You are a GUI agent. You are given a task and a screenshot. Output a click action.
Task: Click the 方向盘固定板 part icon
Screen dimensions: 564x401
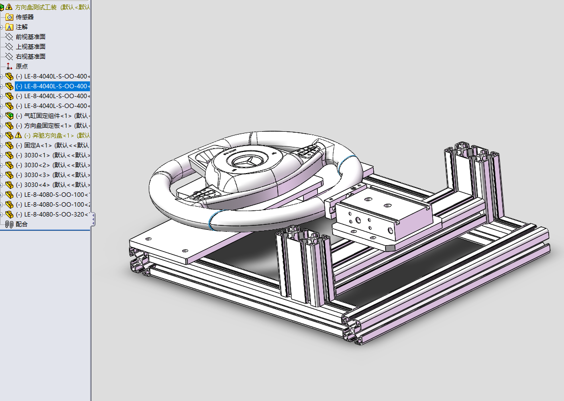coord(9,126)
